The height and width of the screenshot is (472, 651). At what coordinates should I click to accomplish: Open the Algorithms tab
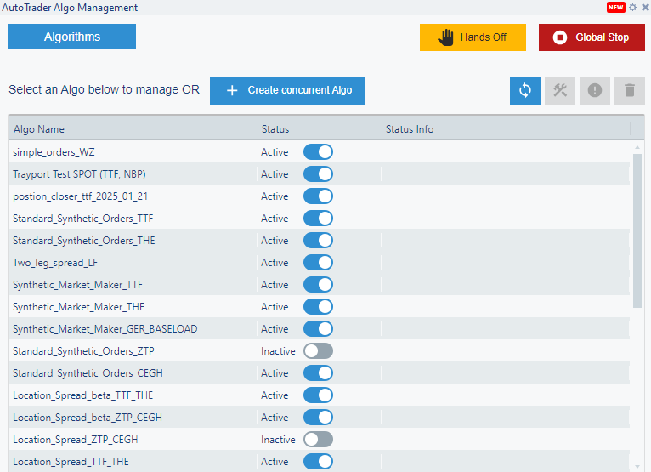[x=72, y=37]
